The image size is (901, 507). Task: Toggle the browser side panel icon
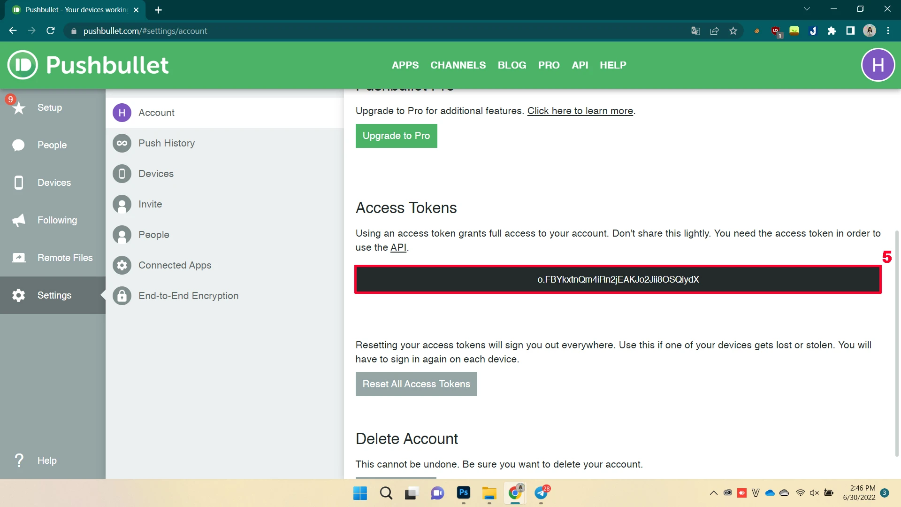pos(850,31)
